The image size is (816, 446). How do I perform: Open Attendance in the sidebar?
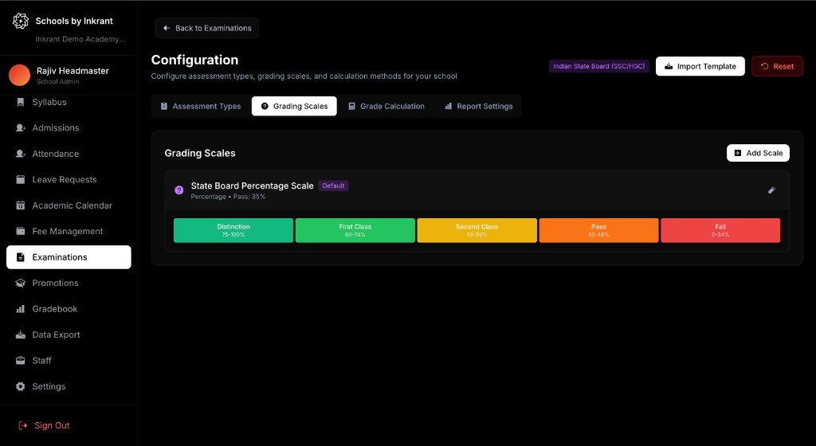point(69,154)
